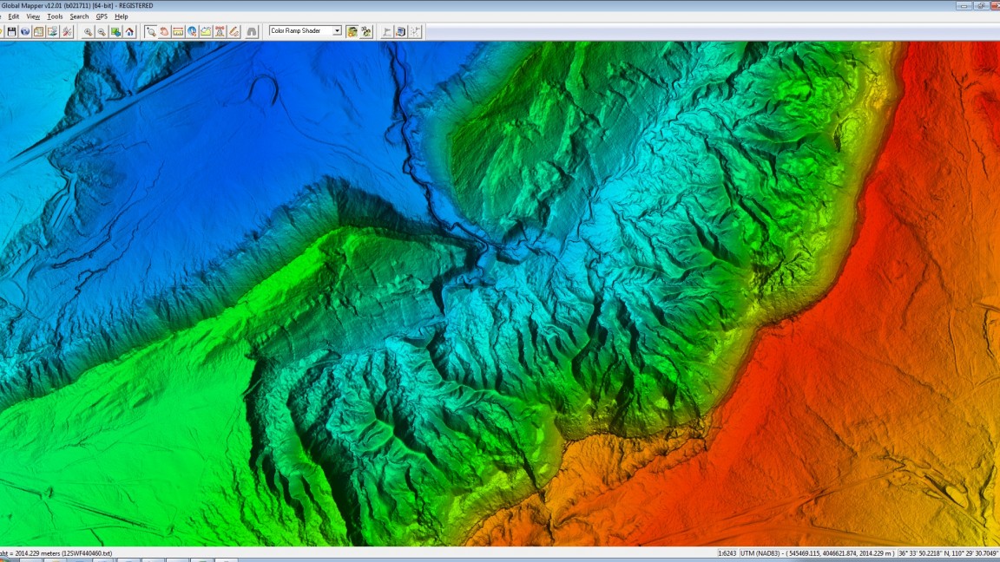
Task: Select the Grab-and-Drag pan tool
Action: pyautogui.click(x=165, y=31)
